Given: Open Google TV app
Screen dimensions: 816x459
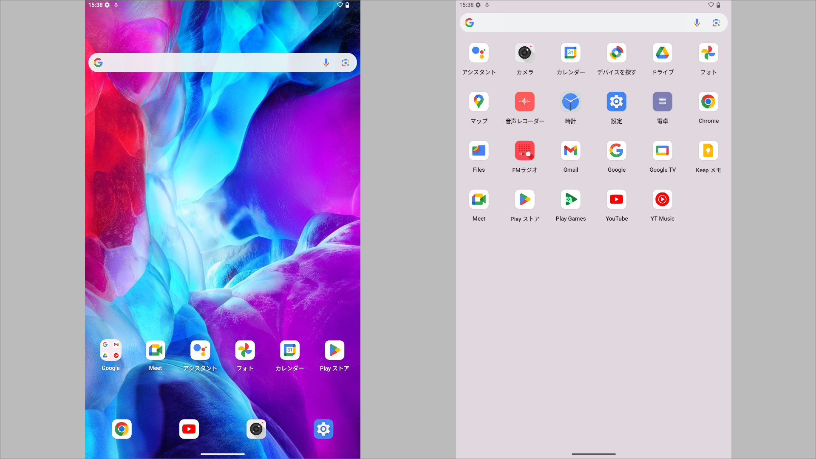Looking at the screenshot, I should click(662, 151).
